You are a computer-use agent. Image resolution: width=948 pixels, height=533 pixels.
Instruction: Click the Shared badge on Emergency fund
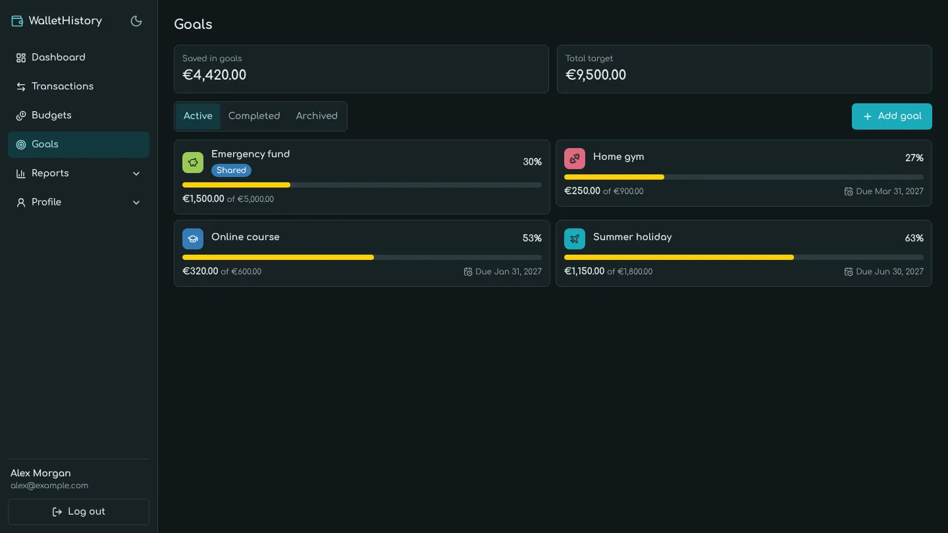pyautogui.click(x=231, y=170)
